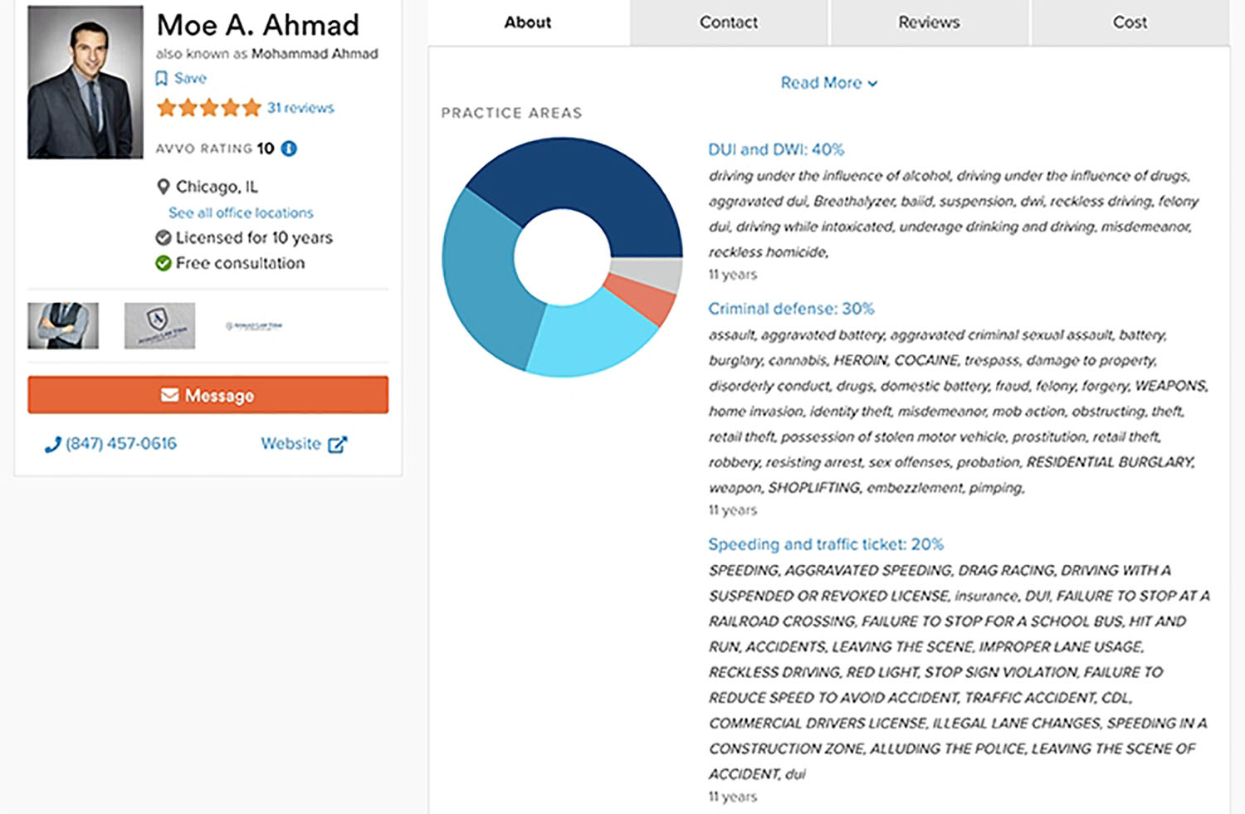The height and width of the screenshot is (814, 1245).
Task: Open the DUI and DWI: 40% link
Action: (x=775, y=149)
